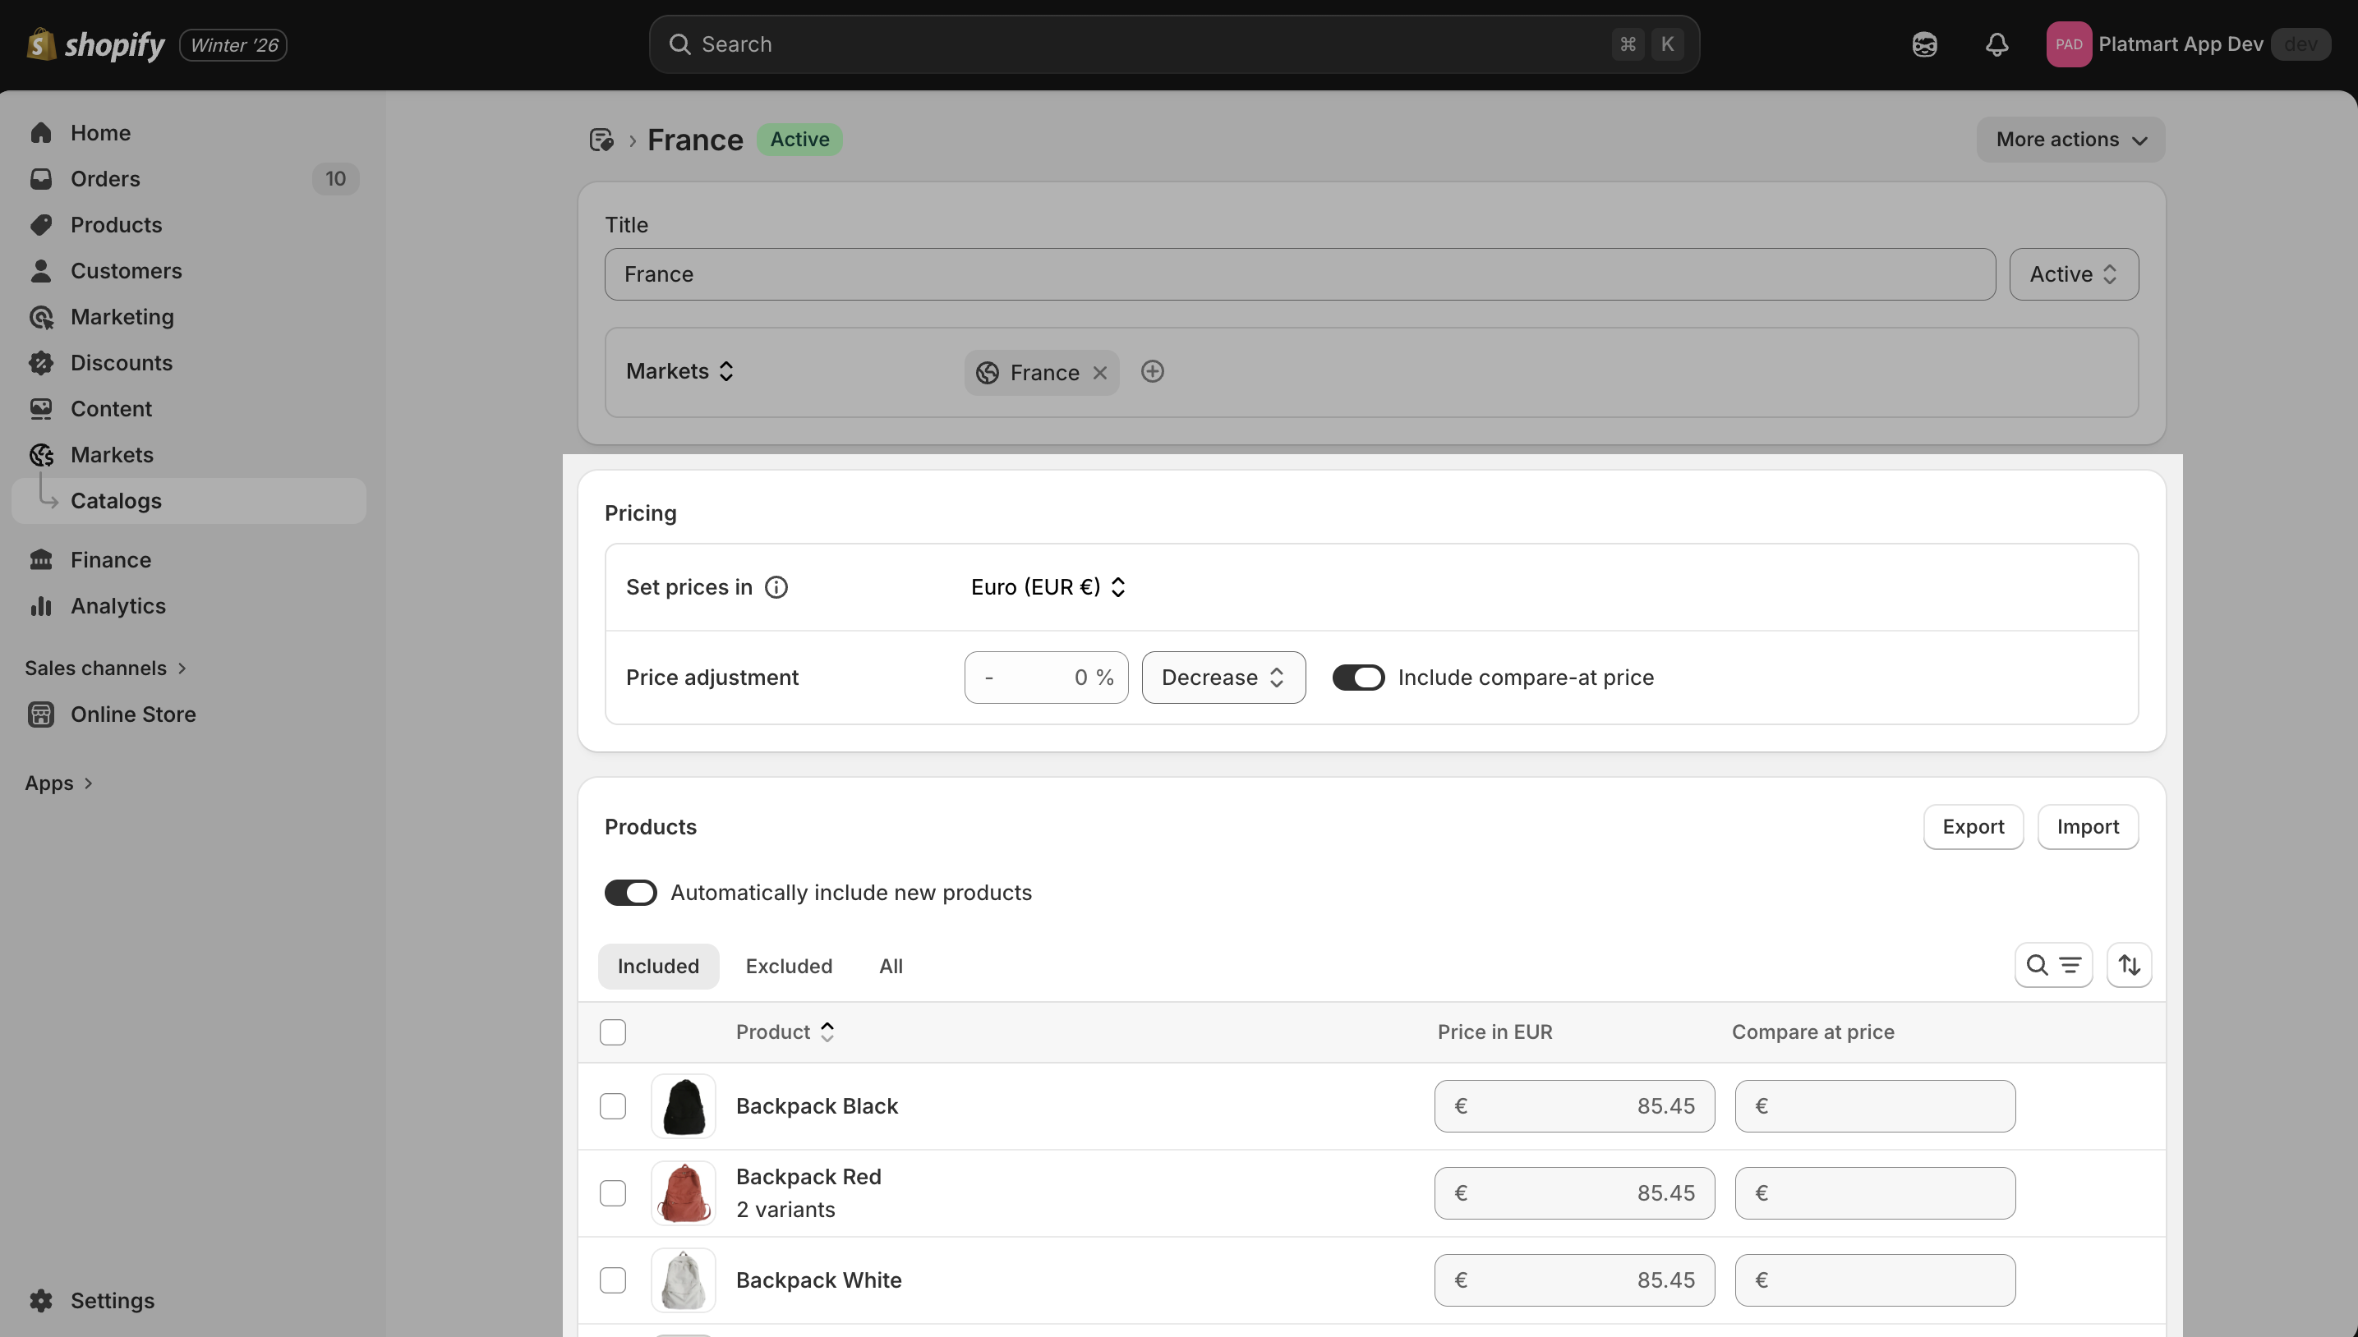This screenshot has width=2358, height=1337.
Task: Click the add market plus icon
Action: (1152, 372)
